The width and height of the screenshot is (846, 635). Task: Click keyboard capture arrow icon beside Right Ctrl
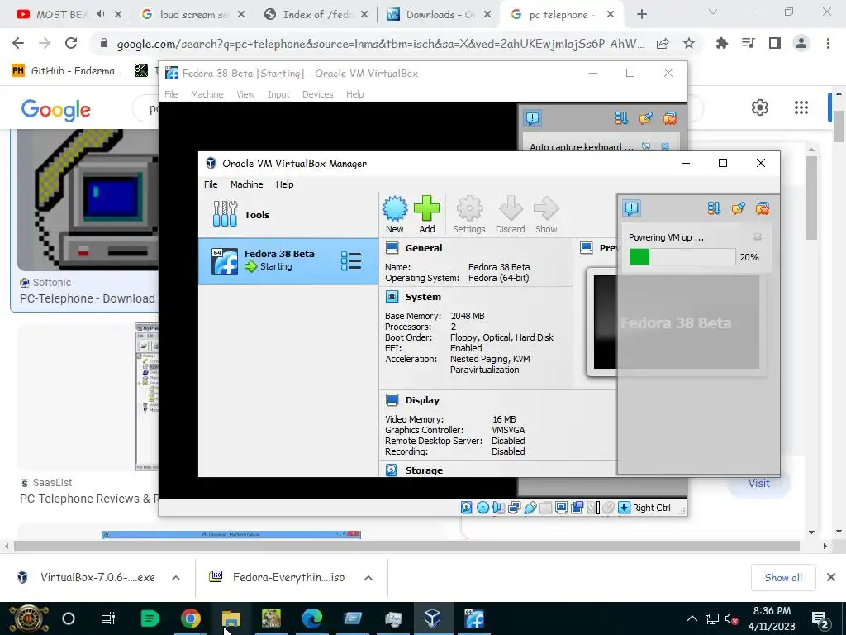(x=625, y=508)
